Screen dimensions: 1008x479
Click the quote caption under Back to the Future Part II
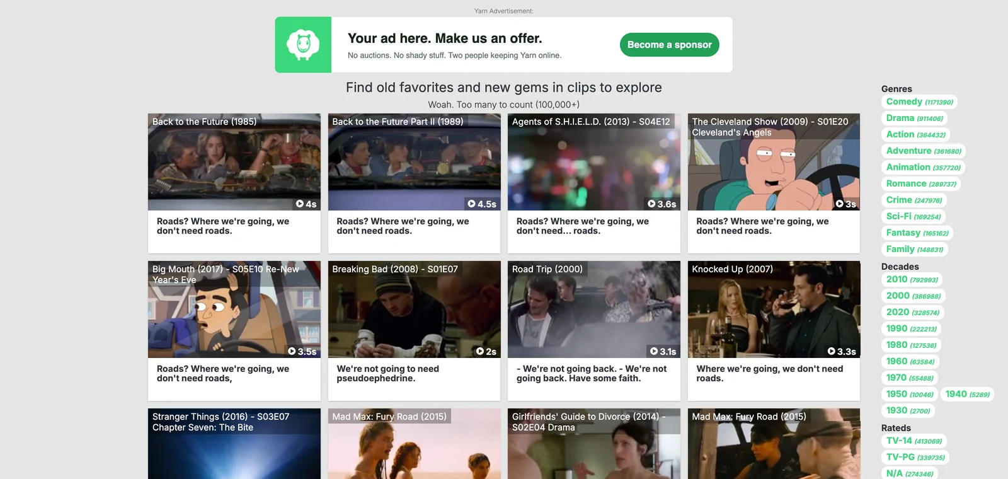(403, 226)
